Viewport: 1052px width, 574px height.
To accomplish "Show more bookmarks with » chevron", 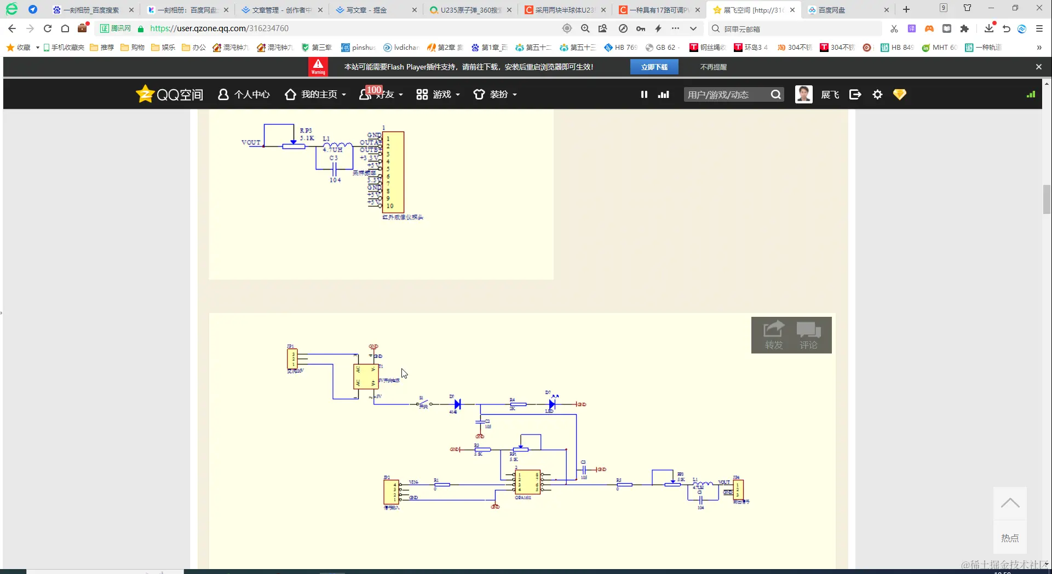I will pyautogui.click(x=1039, y=48).
